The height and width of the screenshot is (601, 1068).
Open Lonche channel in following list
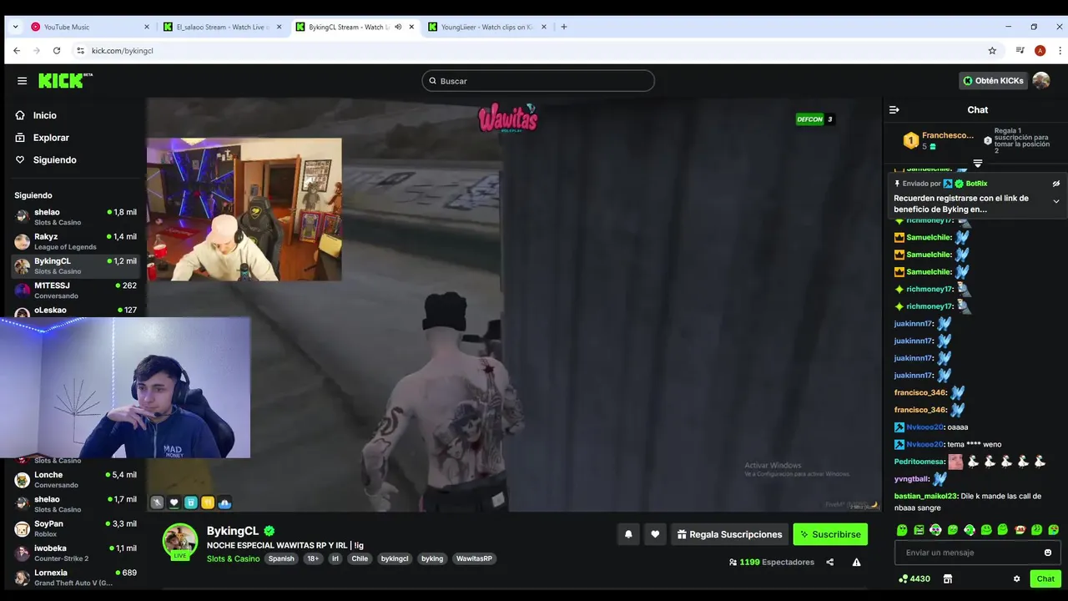coord(75,479)
